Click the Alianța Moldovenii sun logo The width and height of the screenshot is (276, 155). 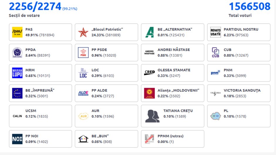[149, 93]
